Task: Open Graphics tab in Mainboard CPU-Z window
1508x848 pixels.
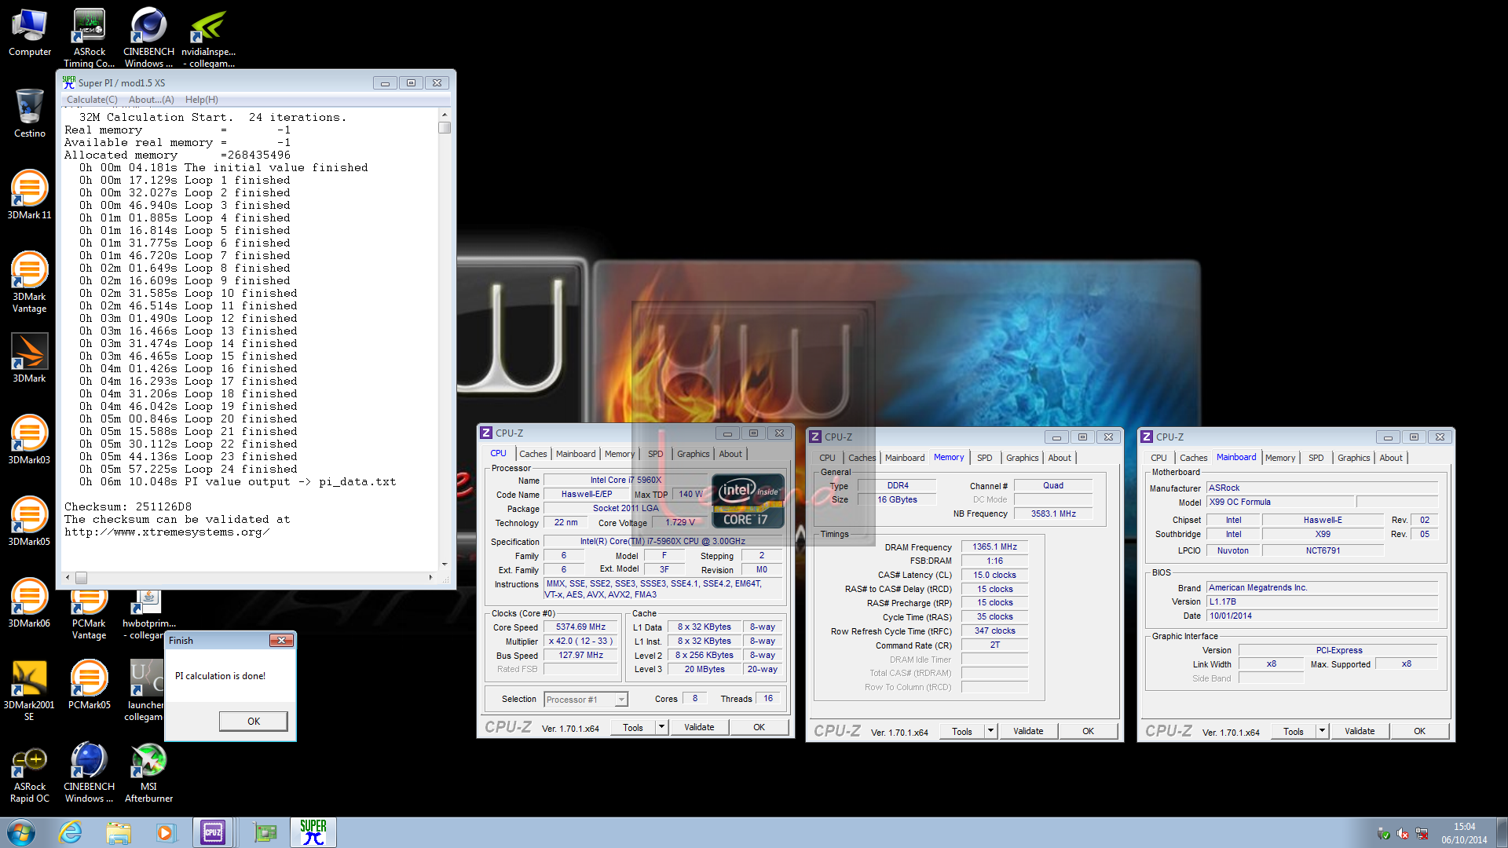Action: tap(1353, 458)
